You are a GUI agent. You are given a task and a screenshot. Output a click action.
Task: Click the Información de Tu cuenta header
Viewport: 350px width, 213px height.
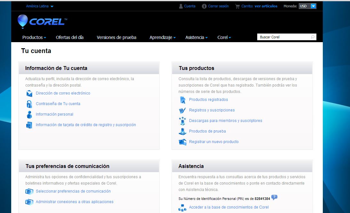(x=89, y=68)
